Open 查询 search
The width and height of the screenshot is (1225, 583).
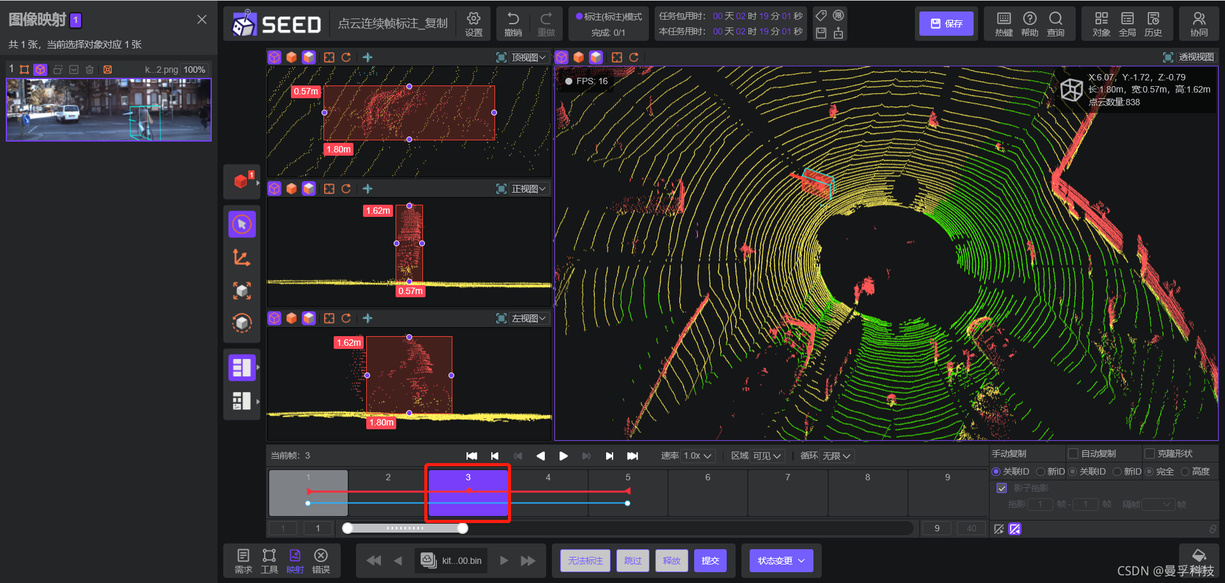(1056, 24)
